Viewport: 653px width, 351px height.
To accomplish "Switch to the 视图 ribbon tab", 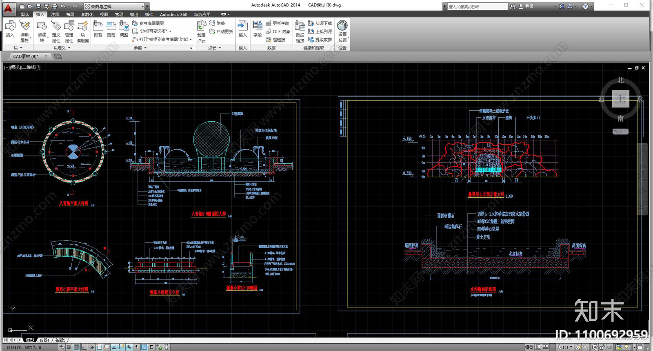I will pos(104,14).
